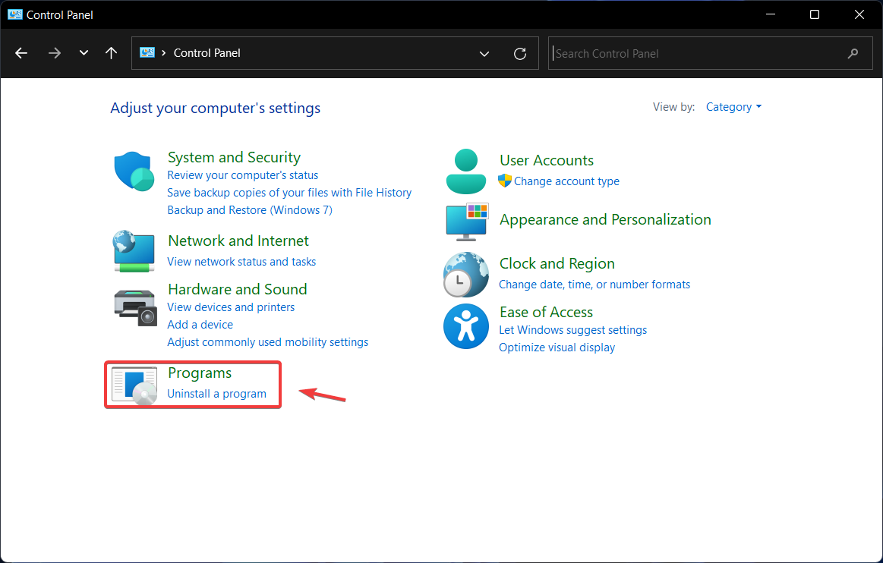The height and width of the screenshot is (563, 883).
Task: Click Let Windows suggest settings
Action: point(572,330)
